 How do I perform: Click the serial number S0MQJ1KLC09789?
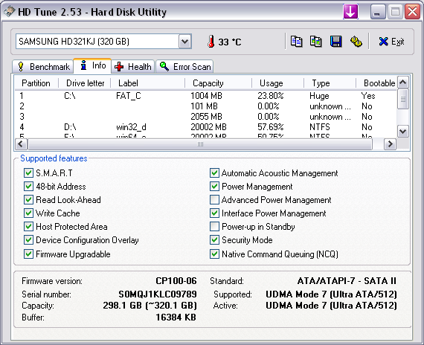158,294
